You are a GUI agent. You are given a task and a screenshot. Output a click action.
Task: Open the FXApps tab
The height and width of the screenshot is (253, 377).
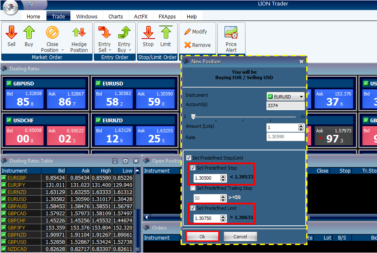(x=167, y=17)
